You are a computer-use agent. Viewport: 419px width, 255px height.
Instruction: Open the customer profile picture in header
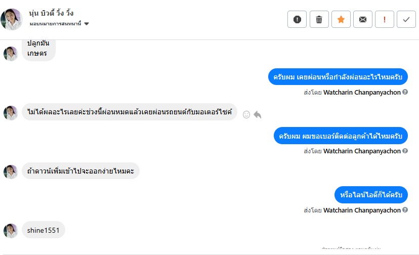11,19
